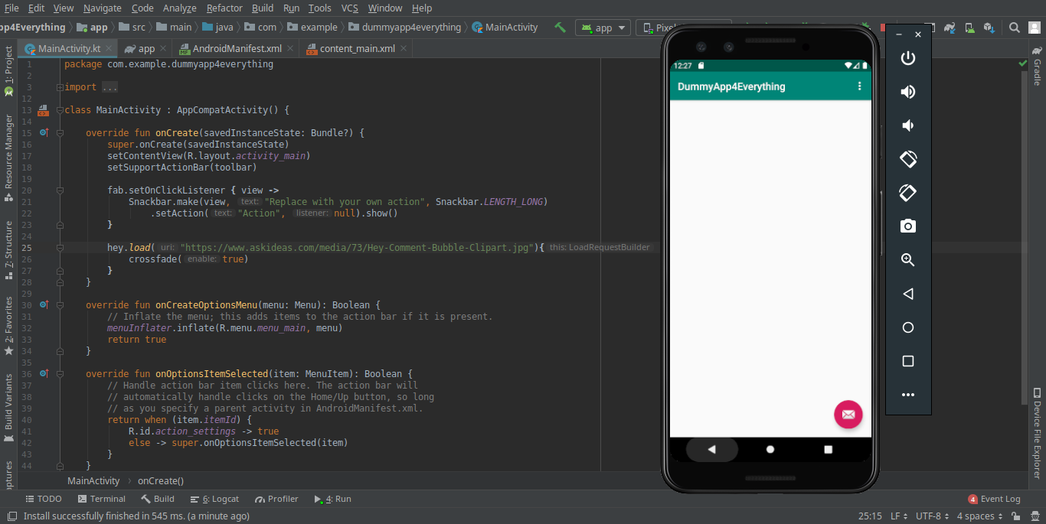Switch to AndroidManifest.xml editor tab
1046x524 pixels.
[x=237, y=48]
